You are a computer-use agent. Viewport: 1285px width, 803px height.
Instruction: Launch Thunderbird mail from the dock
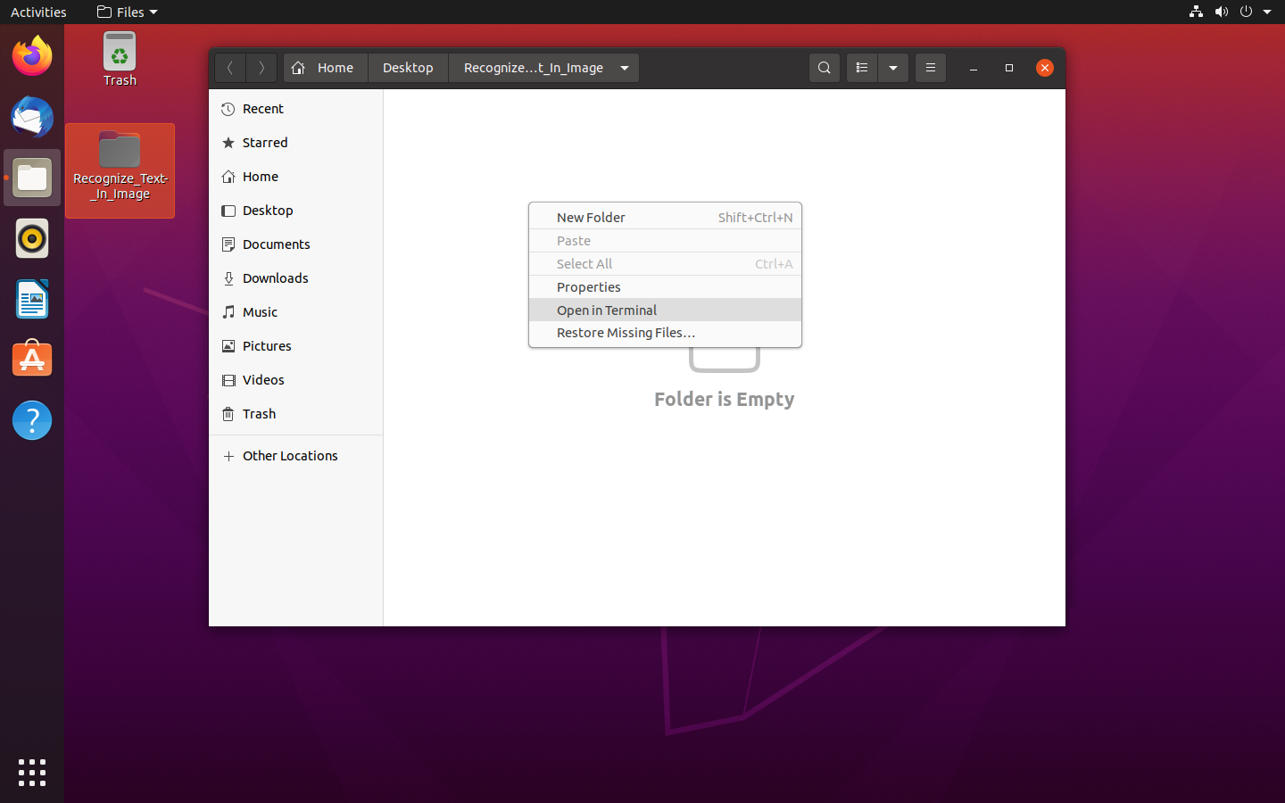(x=32, y=118)
